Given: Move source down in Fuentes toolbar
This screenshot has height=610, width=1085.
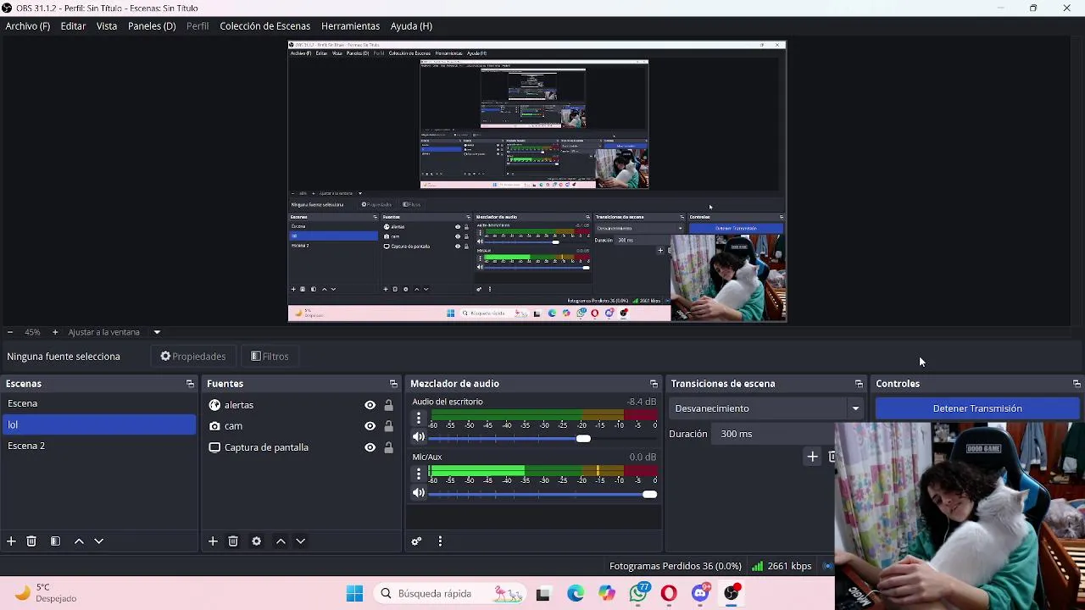Looking at the screenshot, I should (x=300, y=541).
